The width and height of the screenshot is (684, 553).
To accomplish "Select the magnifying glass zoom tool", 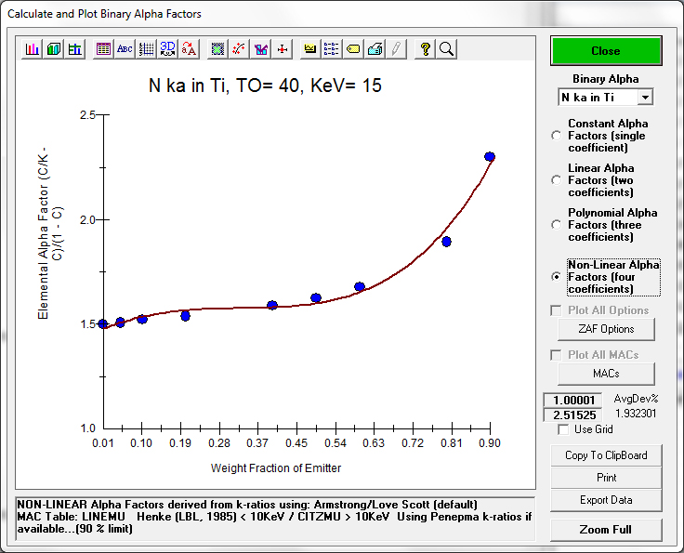I will [446, 49].
